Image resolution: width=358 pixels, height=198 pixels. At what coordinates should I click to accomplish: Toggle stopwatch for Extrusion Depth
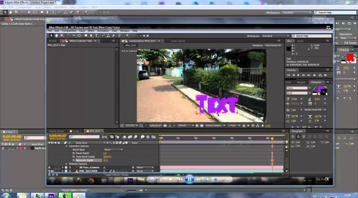74,160
